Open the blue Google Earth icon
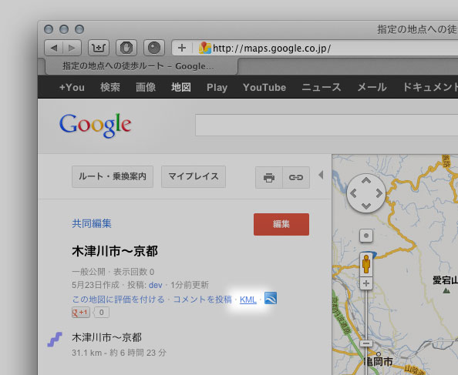This screenshot has height=375, width=458. pyautogui.click(x=271, y=298)
